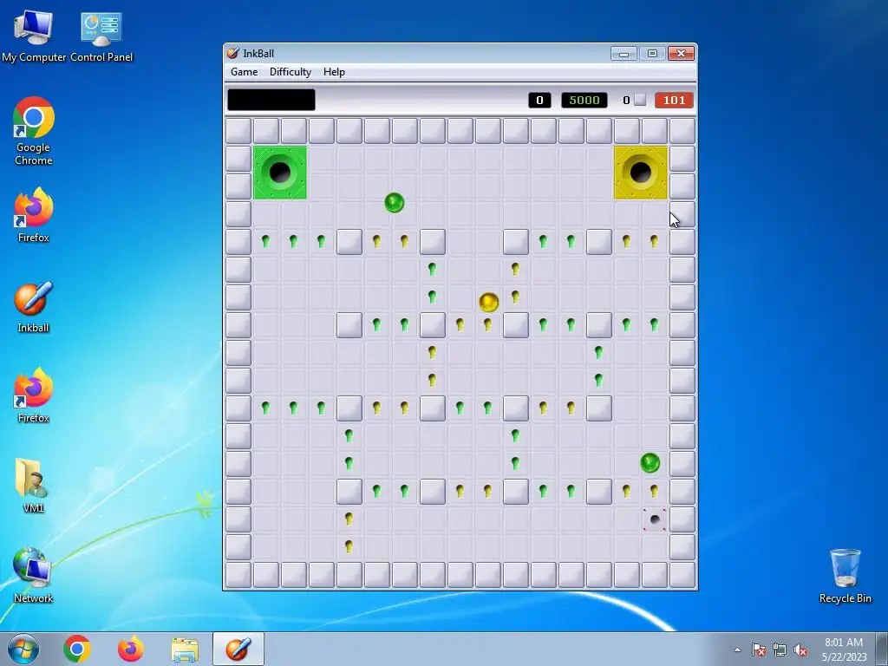Click Chrome in the taskbar
Image resolution: width=888 pixels, height=666 pixels.
(x=77, y=649)
